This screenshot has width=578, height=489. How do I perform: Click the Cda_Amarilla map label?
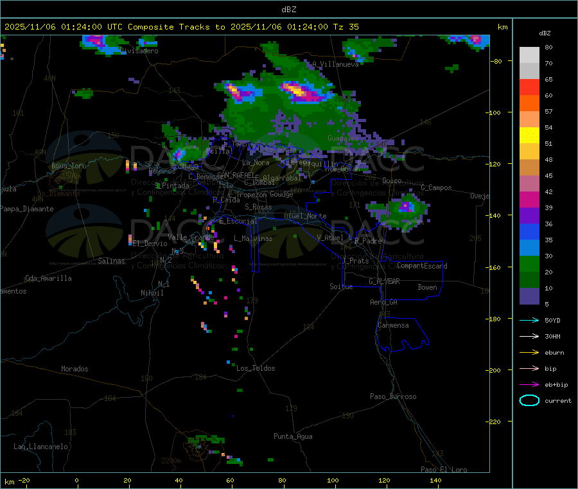[x=48, y=278]
